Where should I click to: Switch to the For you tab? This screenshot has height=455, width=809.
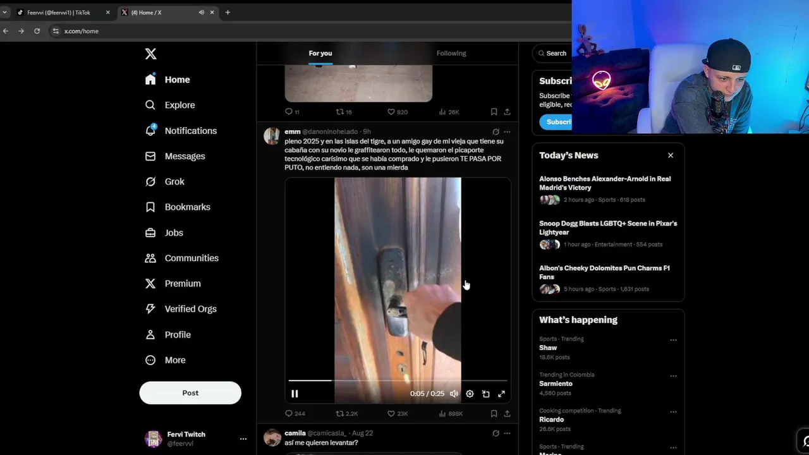320,53
